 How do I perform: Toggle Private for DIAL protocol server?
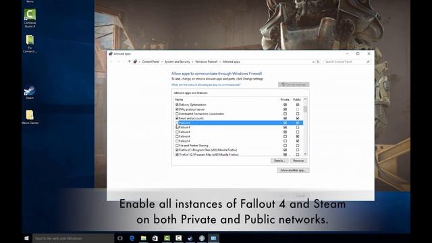click(x=285, y=109)
